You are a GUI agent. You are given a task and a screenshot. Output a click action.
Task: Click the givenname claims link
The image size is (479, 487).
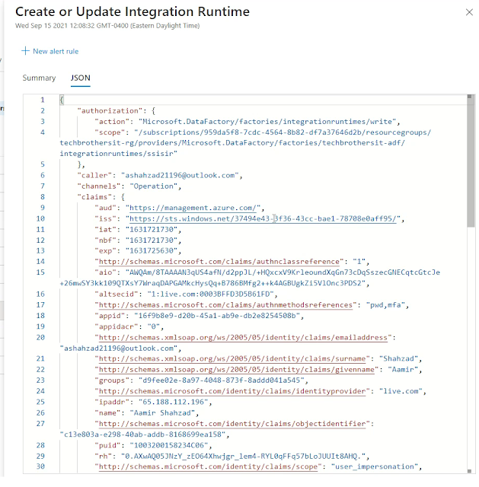click(x=237, y=370)
